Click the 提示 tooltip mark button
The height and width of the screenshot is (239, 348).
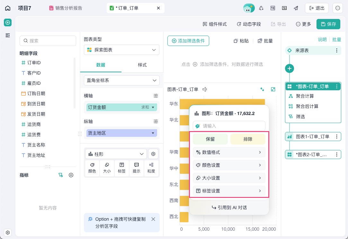coord(137,168)
